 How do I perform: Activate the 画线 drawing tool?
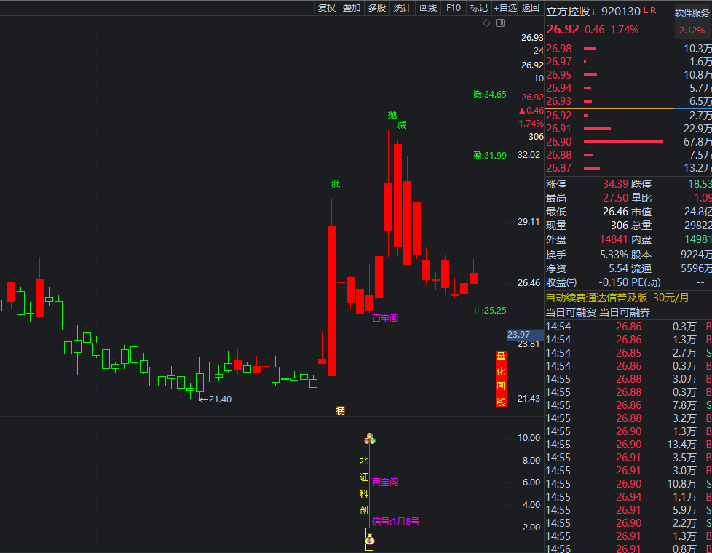(x=428, y=8)
